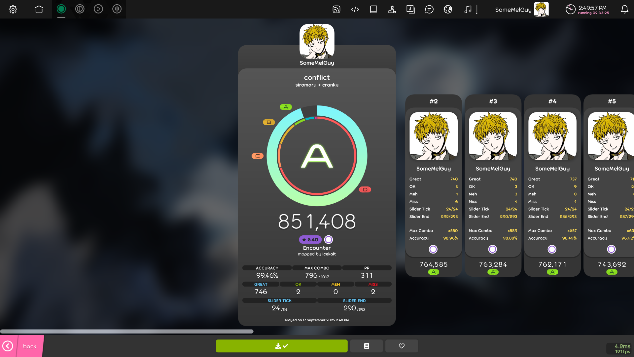
Task: Click green download replay button
Action: 282,346
